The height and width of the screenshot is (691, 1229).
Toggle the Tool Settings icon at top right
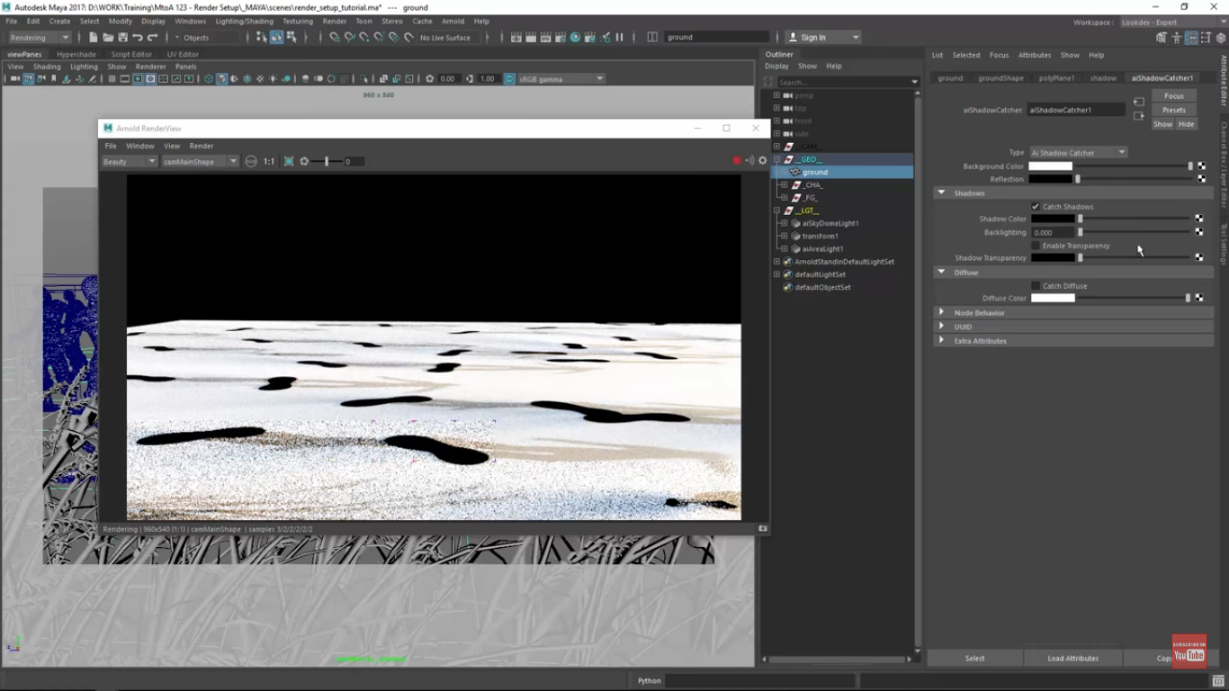pyautogui.click(x=1206, y=38)
